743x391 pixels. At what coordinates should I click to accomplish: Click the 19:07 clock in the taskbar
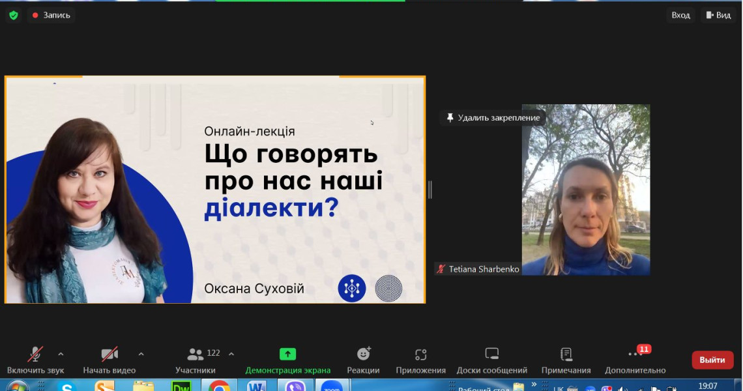click(x=707, y=386)
